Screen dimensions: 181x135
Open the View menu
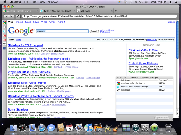(x=42, y=2)
